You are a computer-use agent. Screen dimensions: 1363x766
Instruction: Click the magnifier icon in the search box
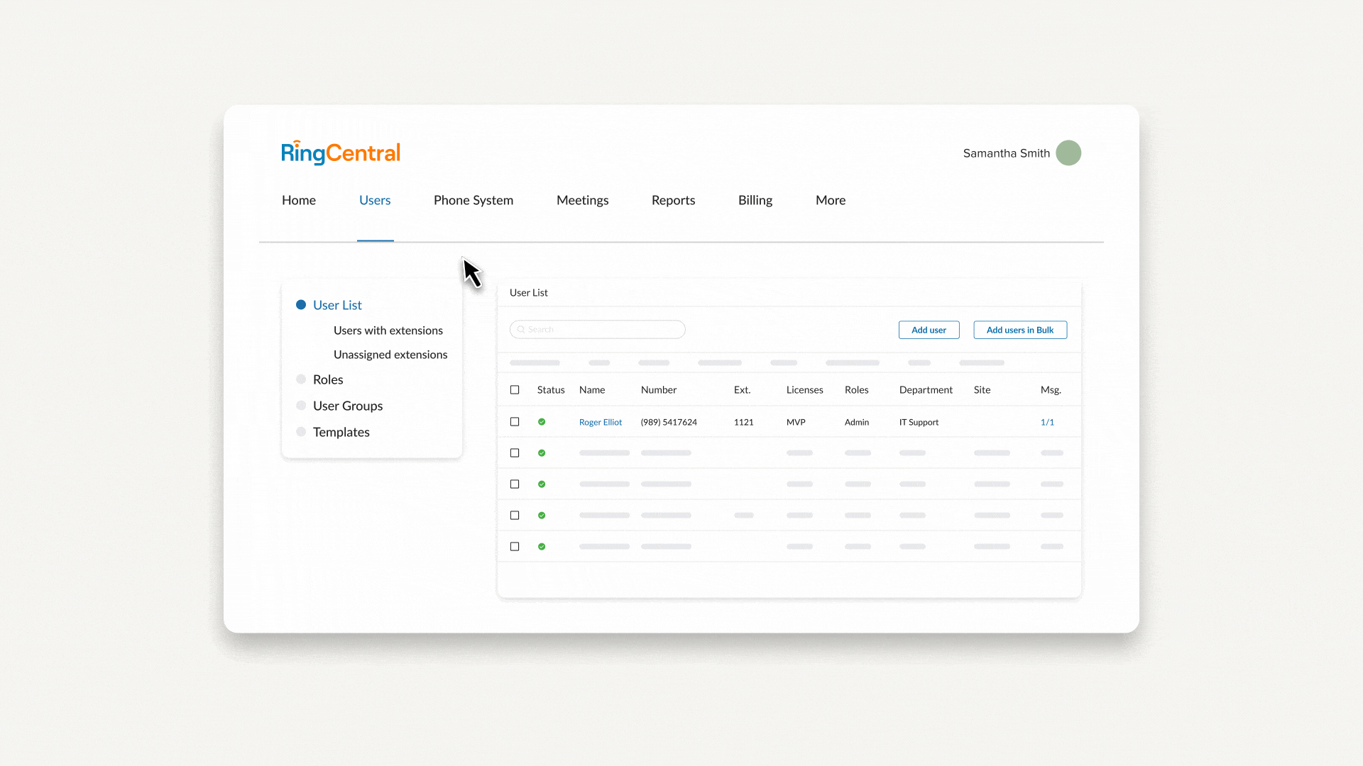(520, 330)
